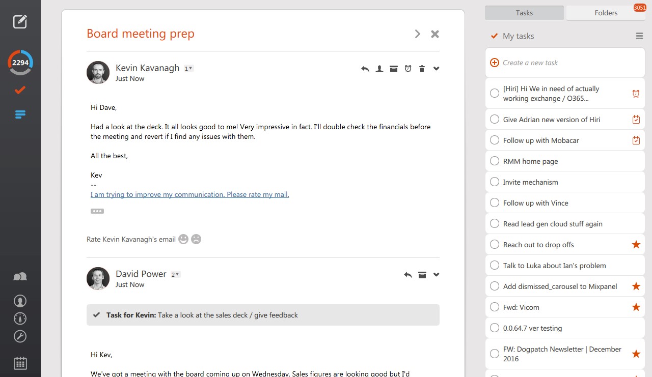
Task: Delete Kevin's email with the trash icon
Action: point(422,69)
